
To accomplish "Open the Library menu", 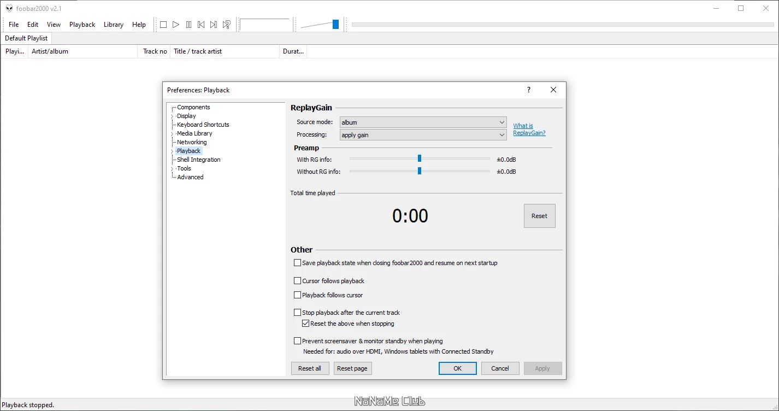I will point(114,25).
